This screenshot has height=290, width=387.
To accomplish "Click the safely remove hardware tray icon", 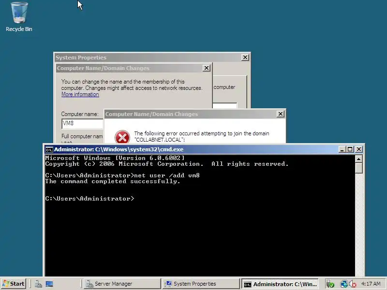I will coord(330,284).
